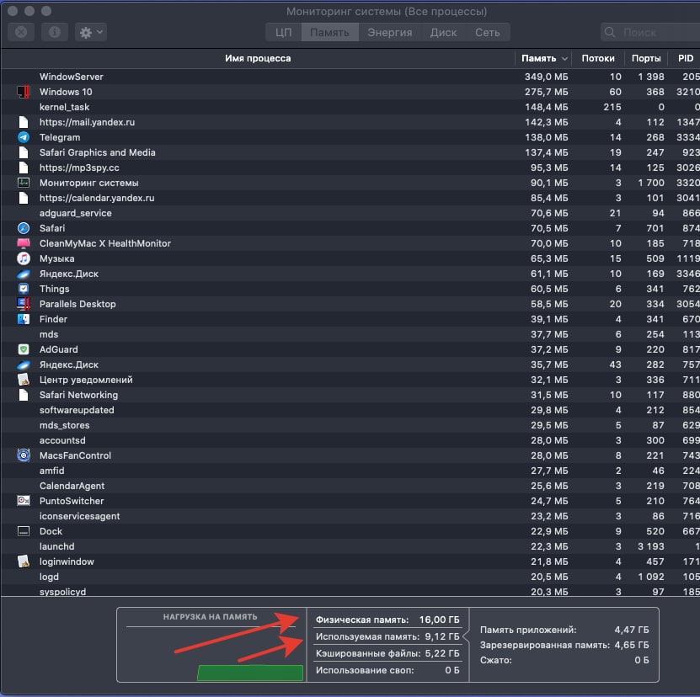Click the Центр уведомлений icon

24,380
